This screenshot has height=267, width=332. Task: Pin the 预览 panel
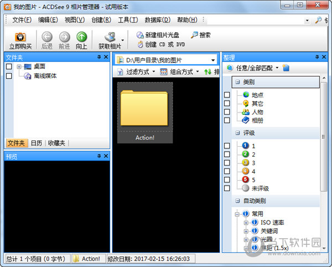99,156
